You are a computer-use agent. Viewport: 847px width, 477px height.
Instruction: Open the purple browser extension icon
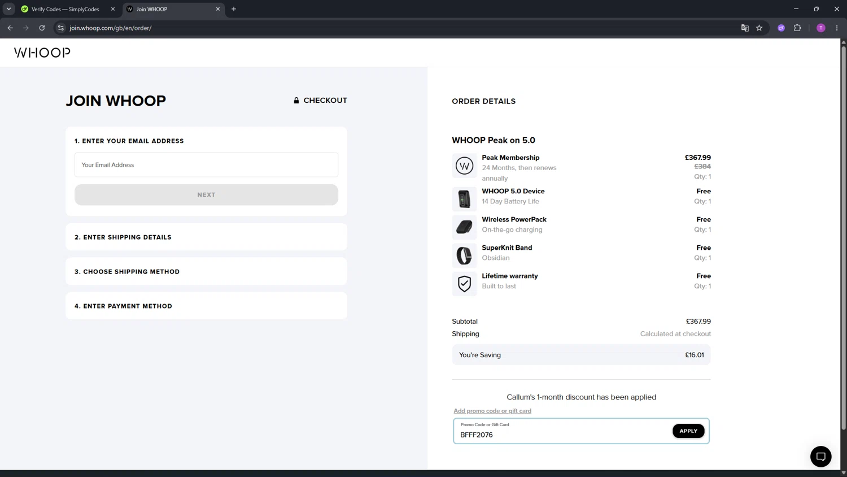tap(781, 28)
